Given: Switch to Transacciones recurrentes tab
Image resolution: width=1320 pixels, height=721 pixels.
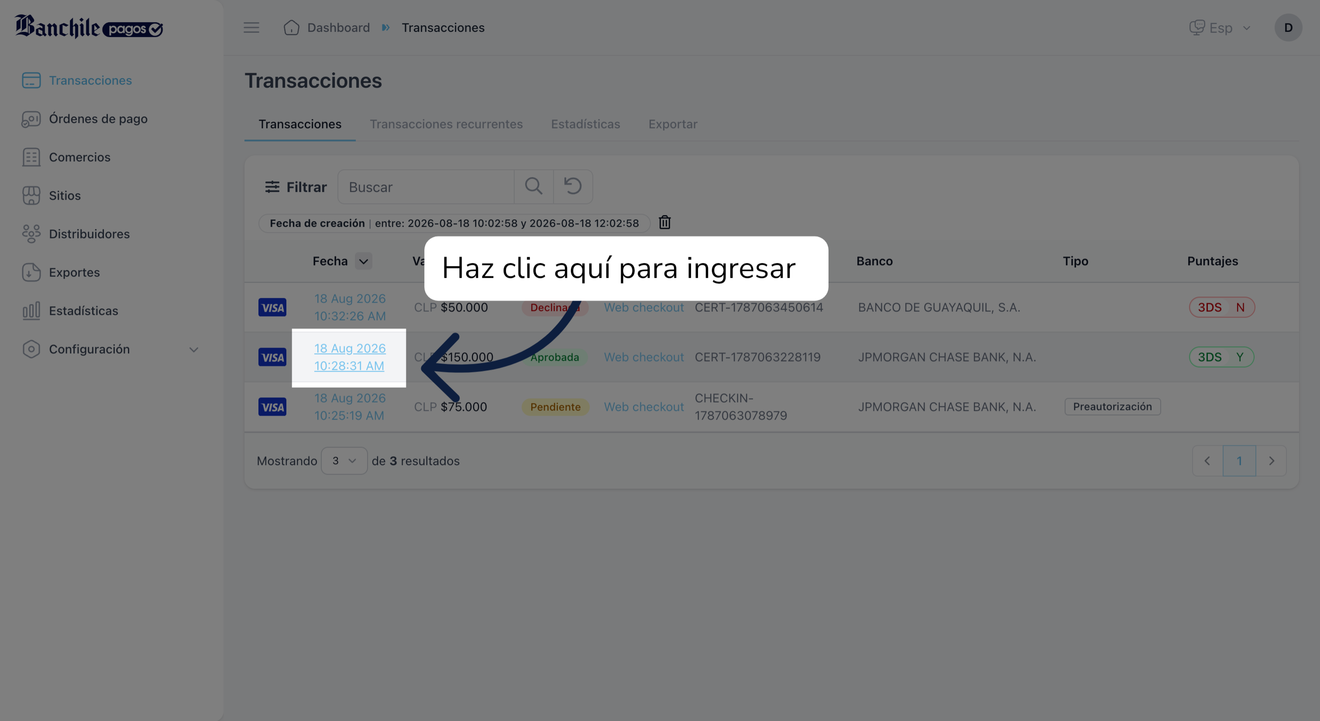Looking at the screenshot, I should tap(446, 124).
